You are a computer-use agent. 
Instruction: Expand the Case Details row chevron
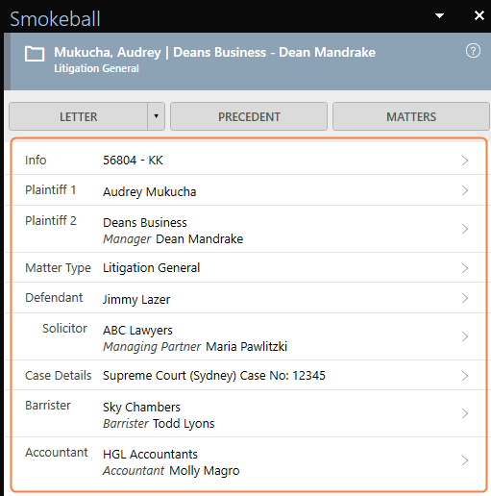(x=465, y=376)
